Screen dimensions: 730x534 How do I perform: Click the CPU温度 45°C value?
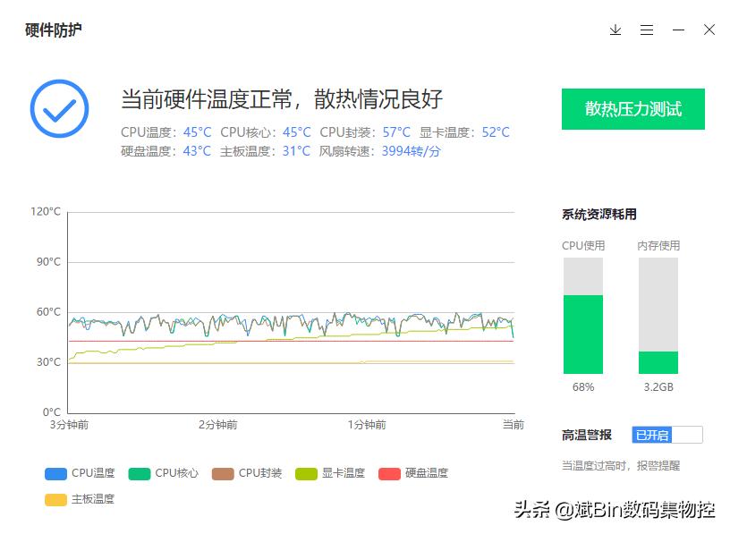(x=195, y=131)
